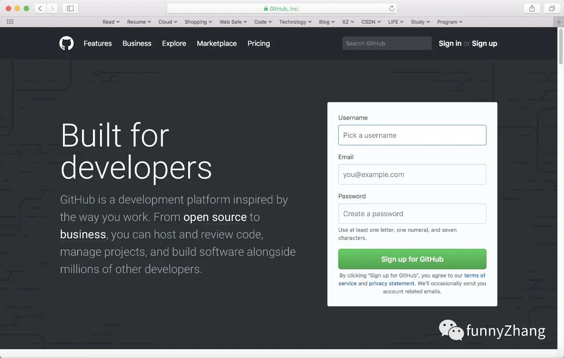564x358 pixels.
Task: Expand the Read bookmarks folder
Action: [111, 22]
